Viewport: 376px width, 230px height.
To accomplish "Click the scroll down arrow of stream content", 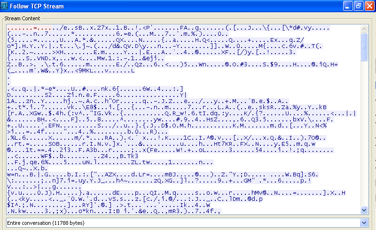I will [364, 210].
